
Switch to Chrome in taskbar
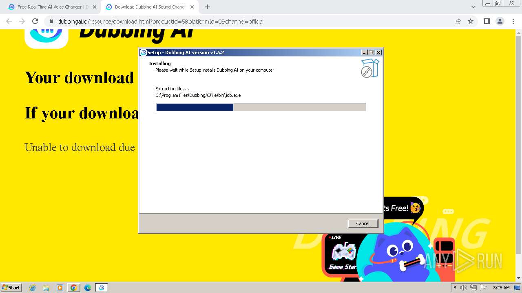74,288
